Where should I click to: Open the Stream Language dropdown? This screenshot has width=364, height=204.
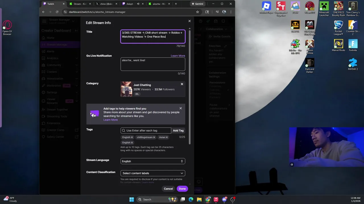[x=153, y=161]
